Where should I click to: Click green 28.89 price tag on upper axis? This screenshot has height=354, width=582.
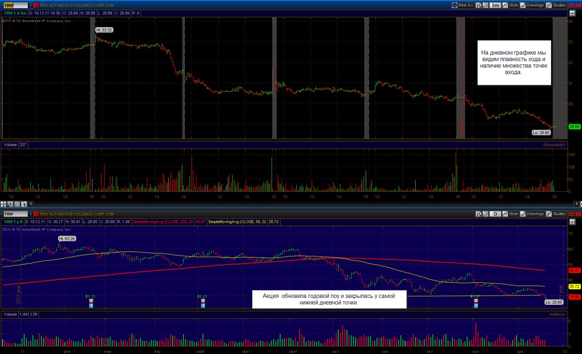pyautogui.click(x=574, y=127)
